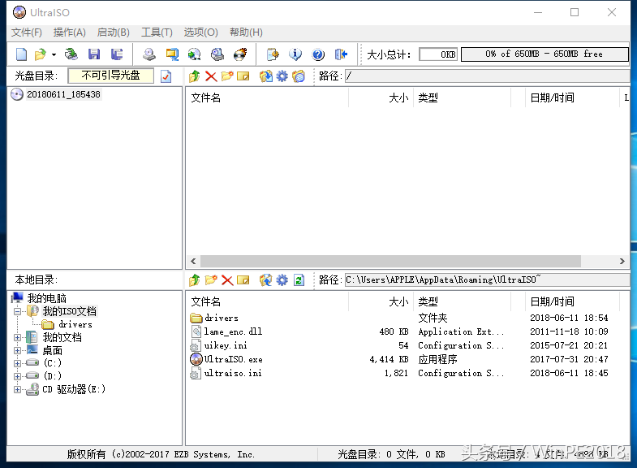Click the view/label icon after the disc gear icon
637x468 pixels.
pyautogui.click(x=298, y=76)
